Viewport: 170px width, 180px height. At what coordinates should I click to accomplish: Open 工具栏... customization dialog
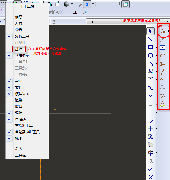coord(22,155)
